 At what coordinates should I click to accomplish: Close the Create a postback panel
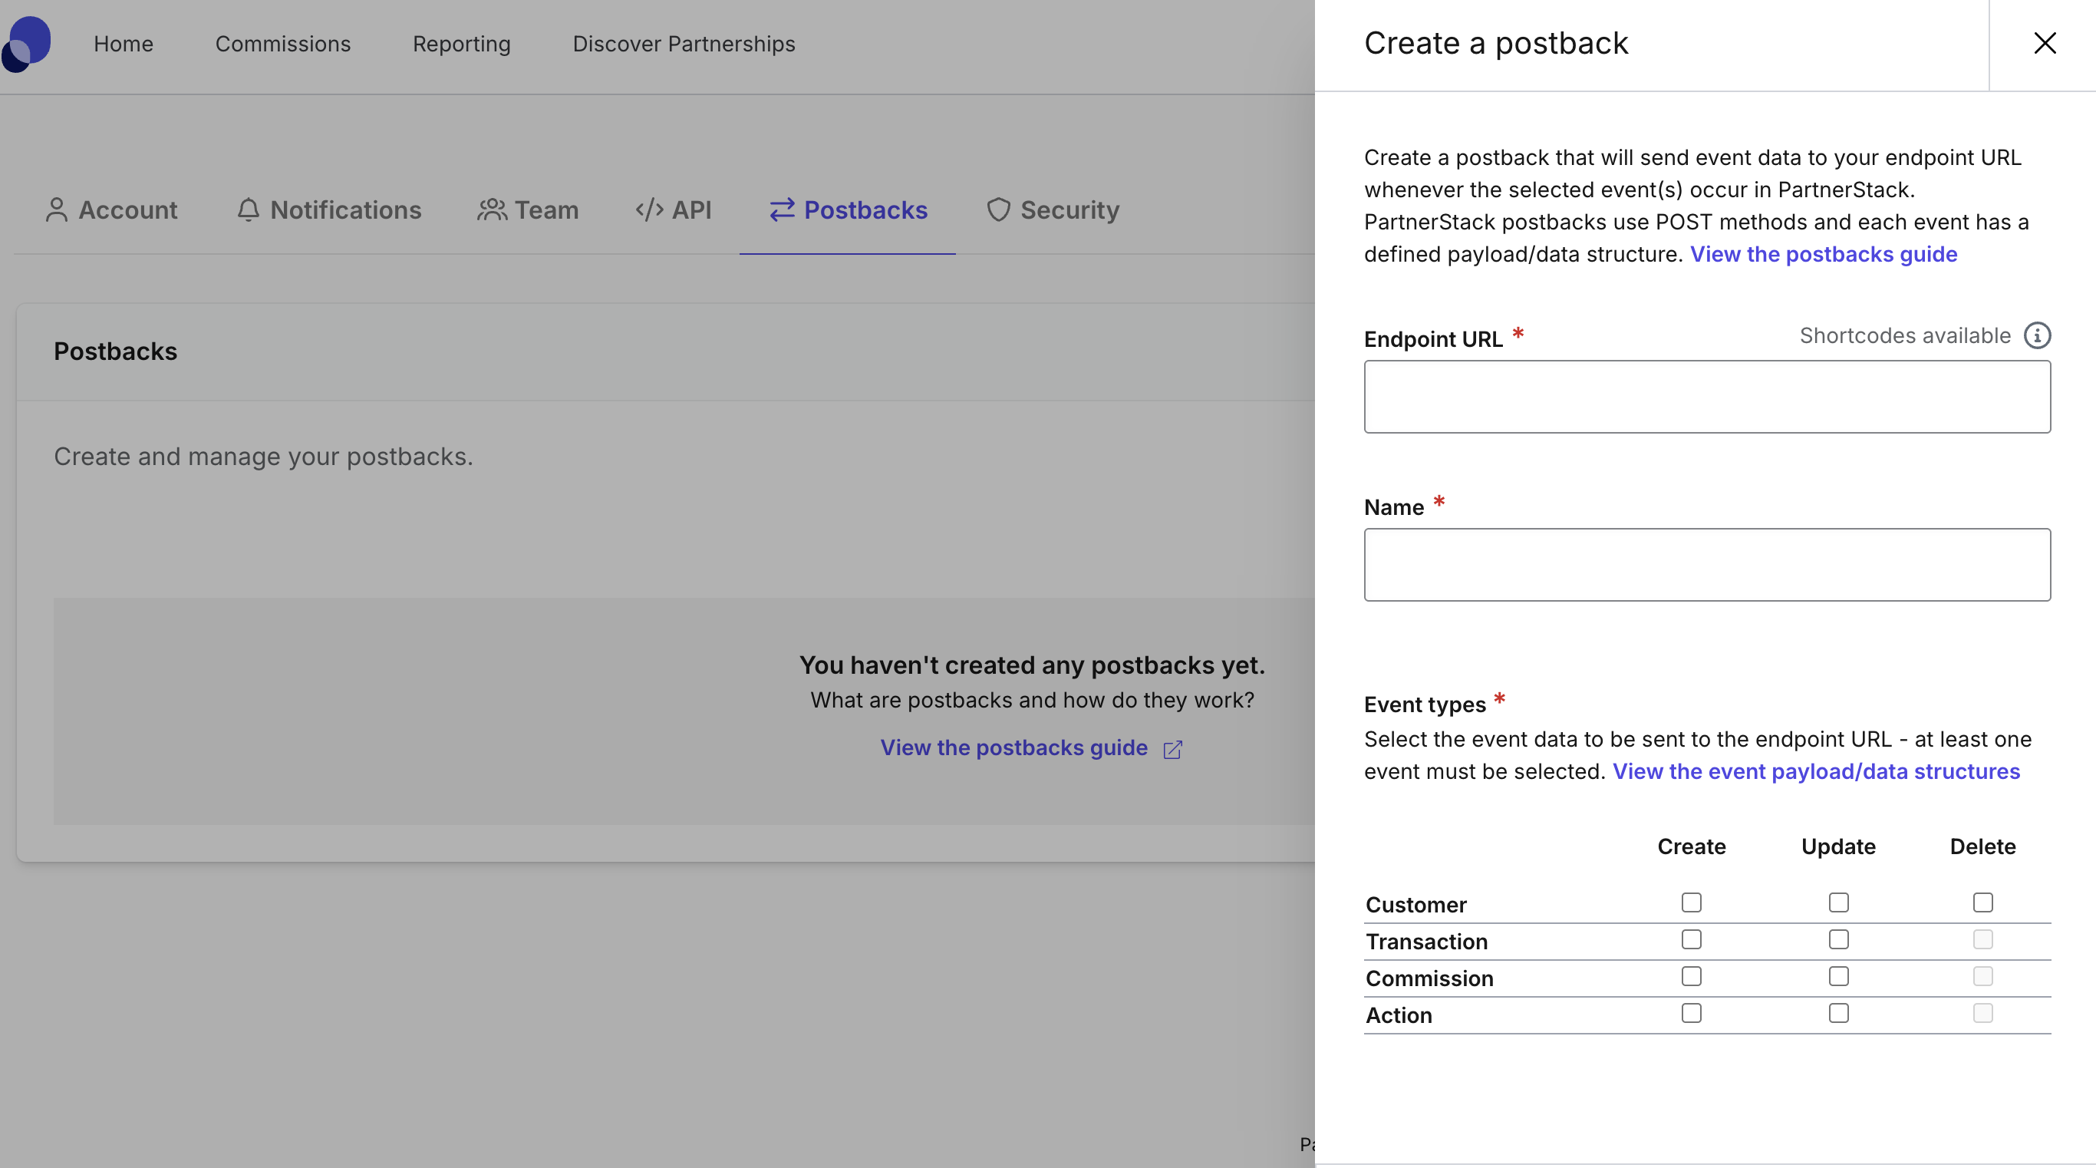(x=2045, y=43)
